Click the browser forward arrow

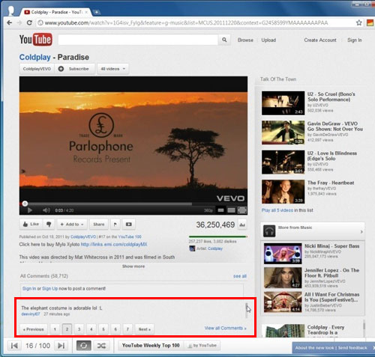[19, 23]
